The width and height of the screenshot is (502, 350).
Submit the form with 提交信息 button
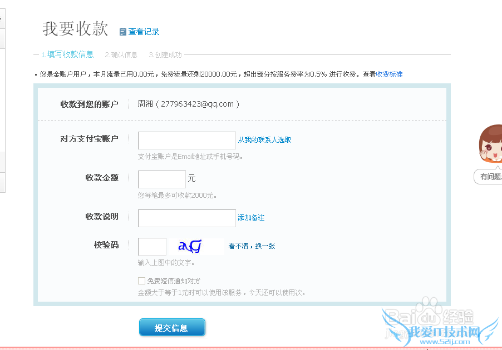[172, 327]
